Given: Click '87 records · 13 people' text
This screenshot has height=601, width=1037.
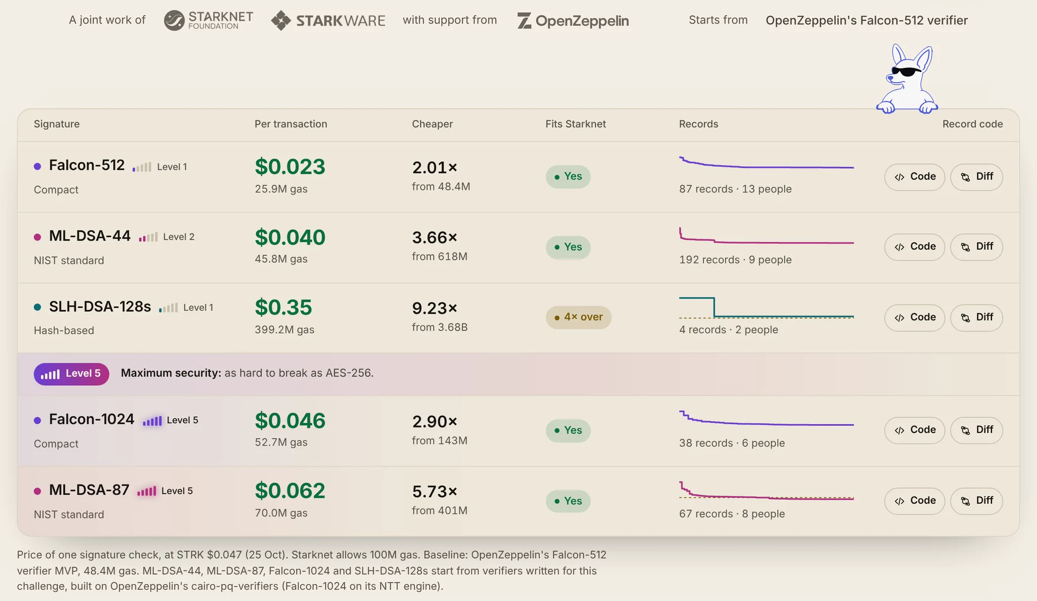Looking at the screenshot, I should (x=735, y=189).
